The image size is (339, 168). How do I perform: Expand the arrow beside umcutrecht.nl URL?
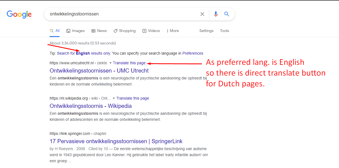pyautogui.click(x=111, y=63)
